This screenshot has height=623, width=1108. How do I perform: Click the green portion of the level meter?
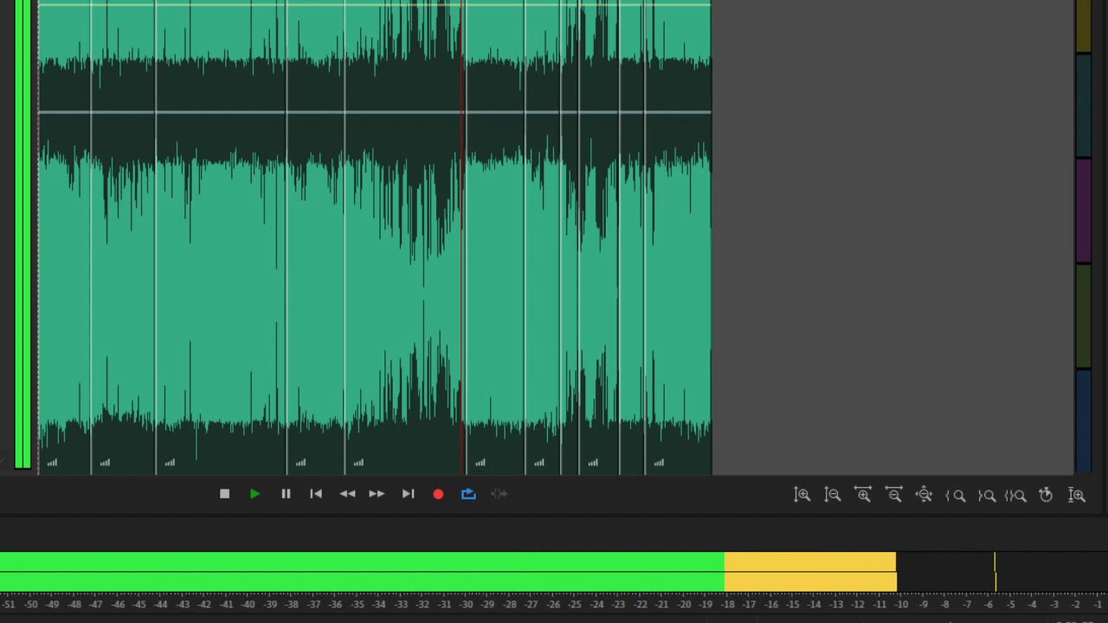pos(362,572)
